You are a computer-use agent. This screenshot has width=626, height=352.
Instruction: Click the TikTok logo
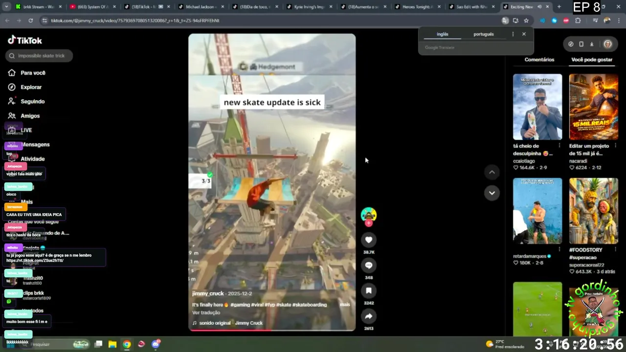[25, 40]
